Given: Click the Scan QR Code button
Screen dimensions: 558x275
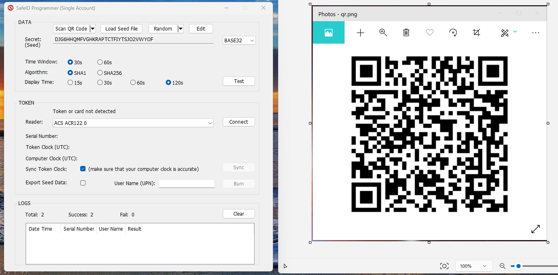Looking at the screenshot, I should click(x=71, y=28).
